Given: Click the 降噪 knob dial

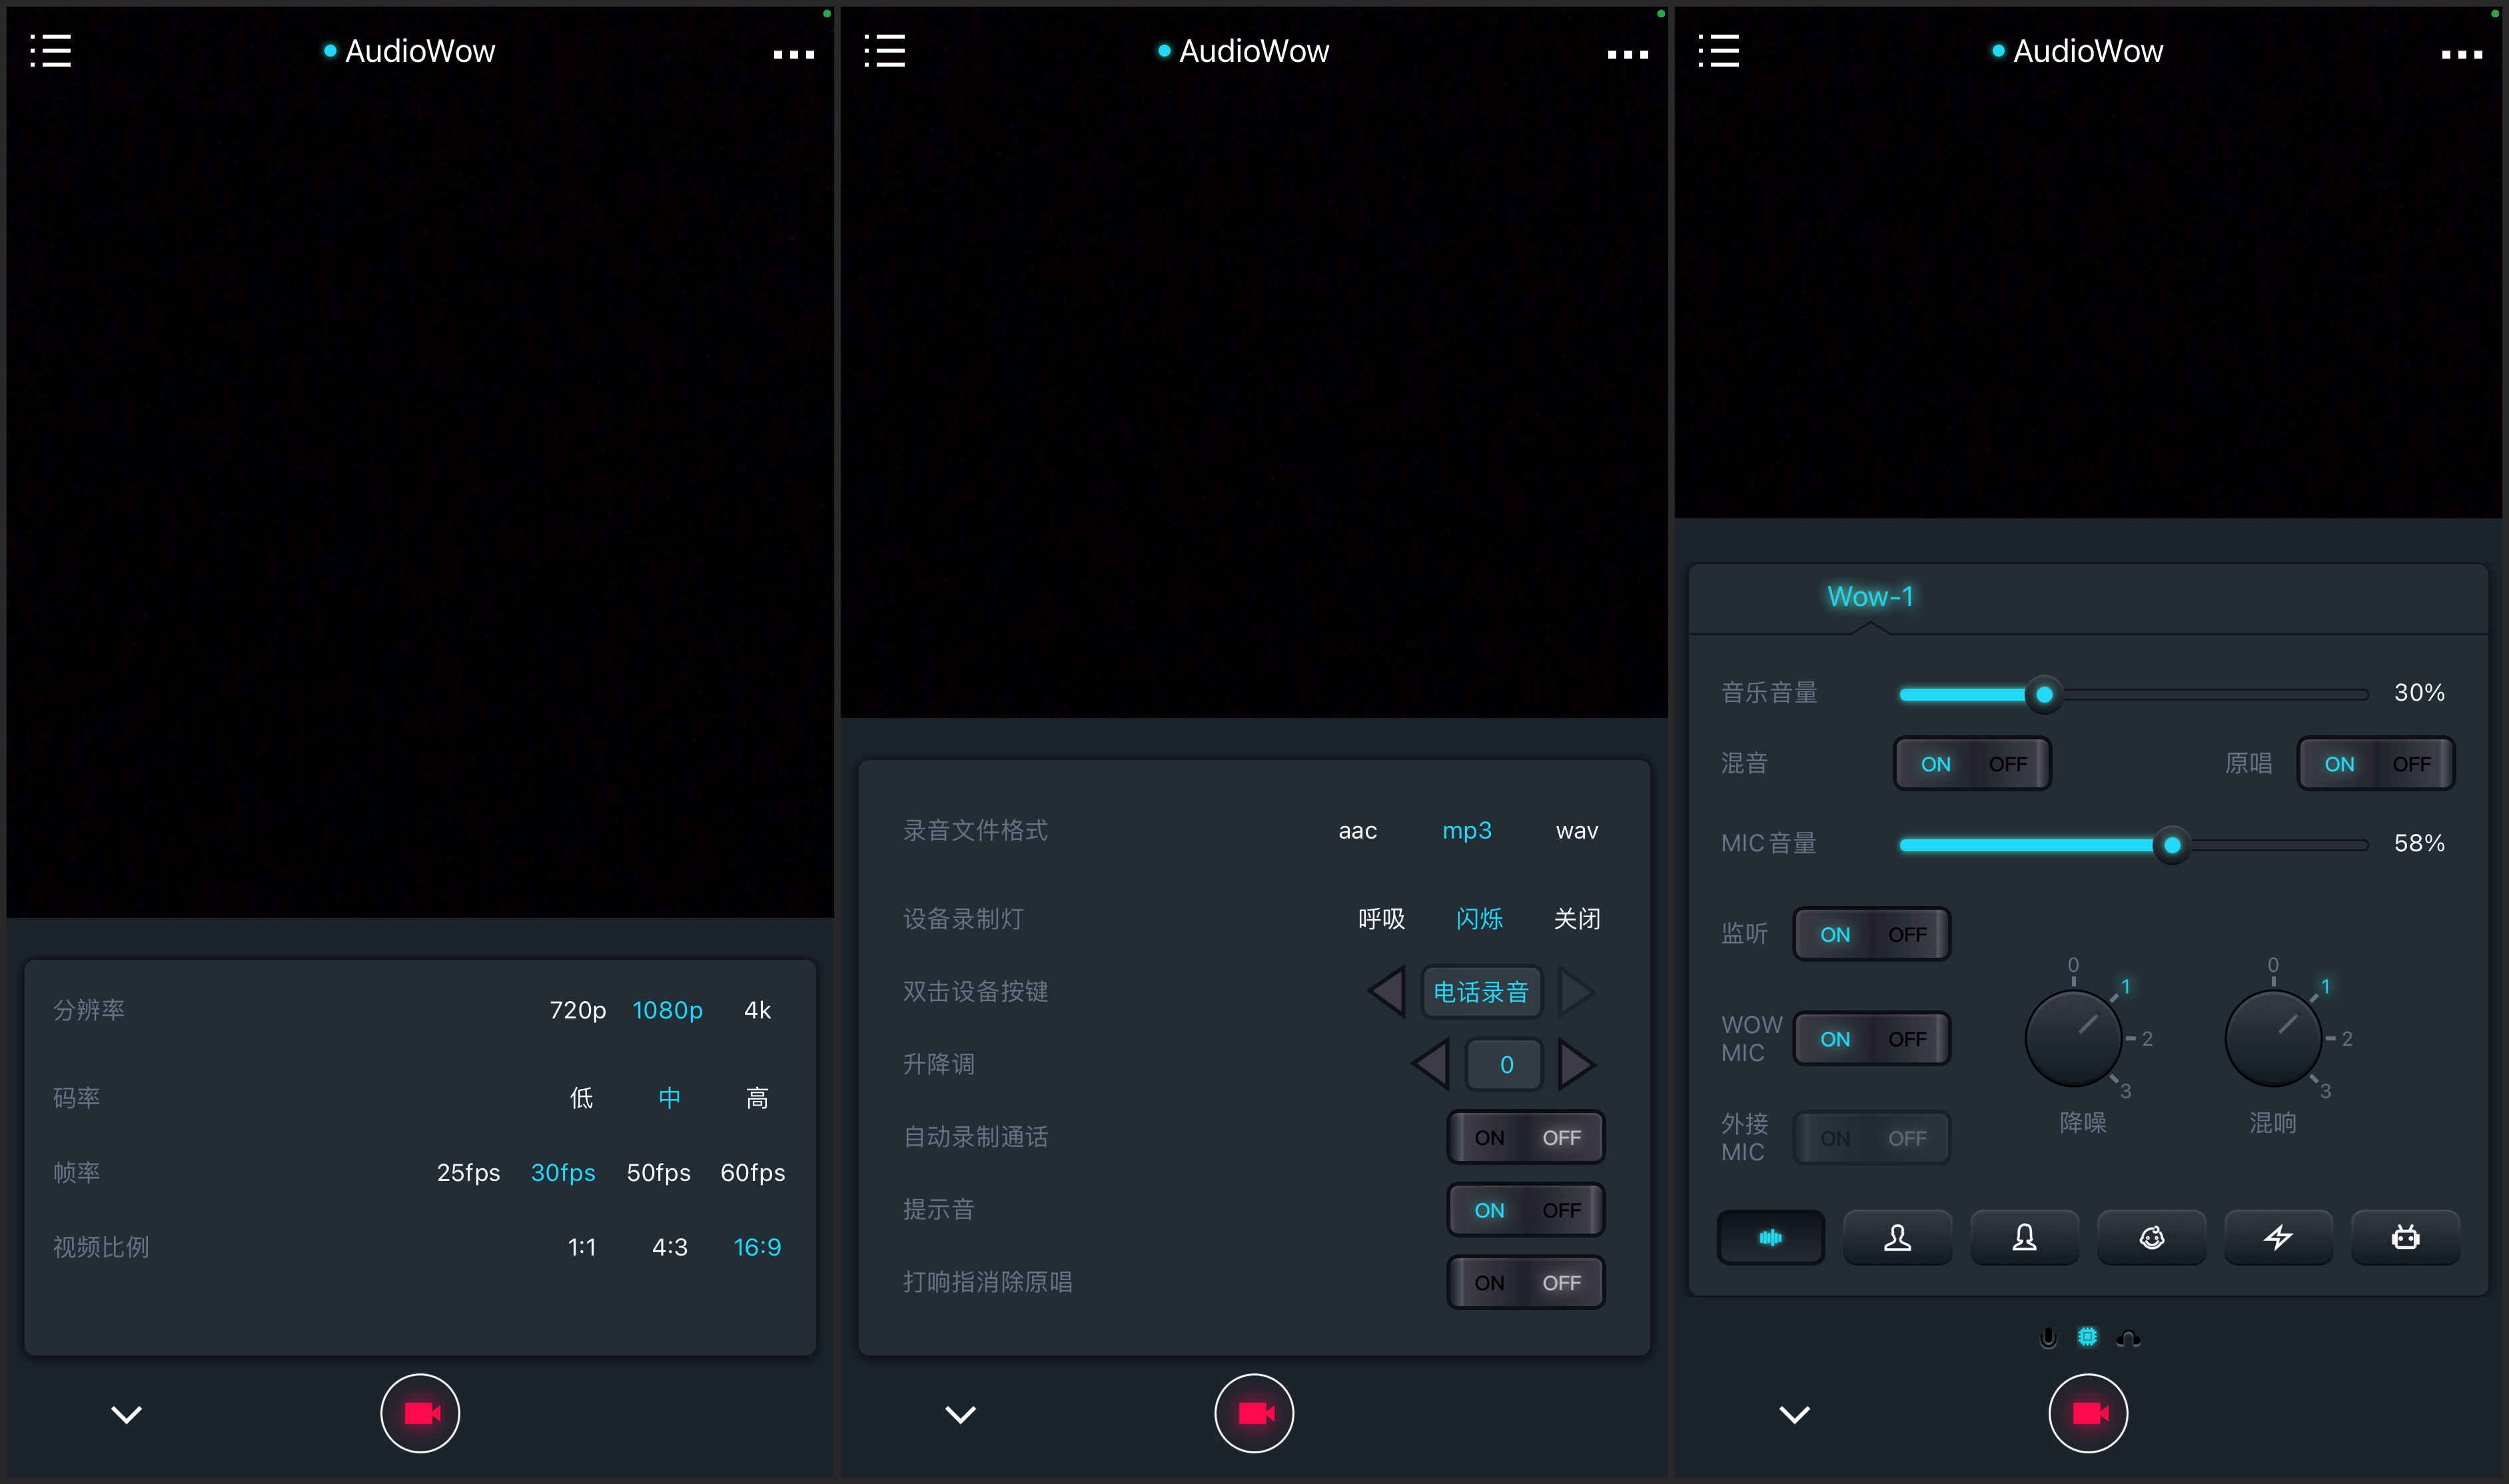Looking at the screenshot, I should 2073,1038.
